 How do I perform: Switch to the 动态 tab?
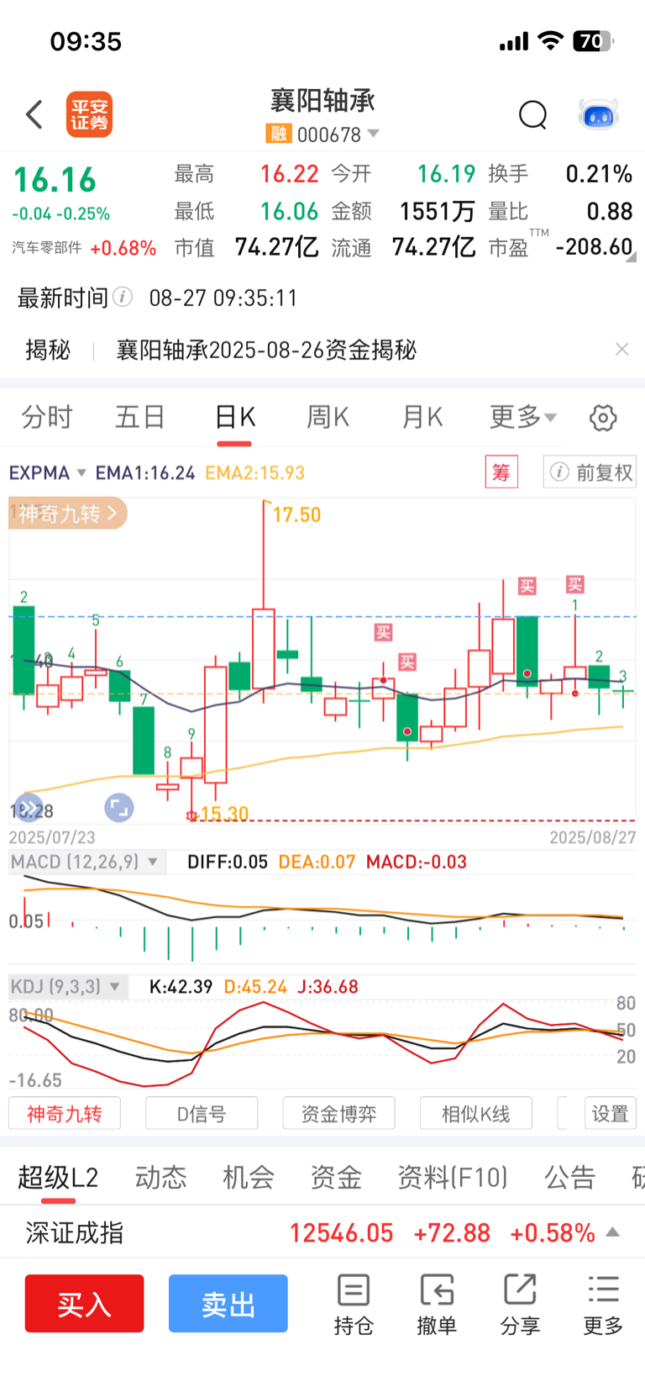[161, 1178]
